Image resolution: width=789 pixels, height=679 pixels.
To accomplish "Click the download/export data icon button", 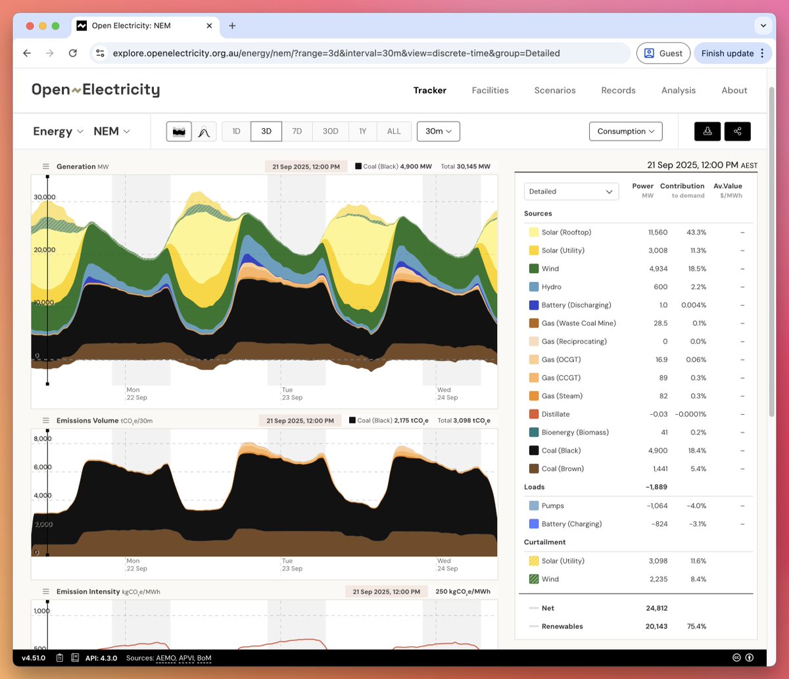I will [x=707, y=131].
